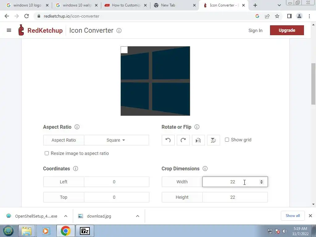Image resolution: width=316 pixels, height=237 pixels.
Task: Close the downloads bar
Action: [x=310, y=216]
